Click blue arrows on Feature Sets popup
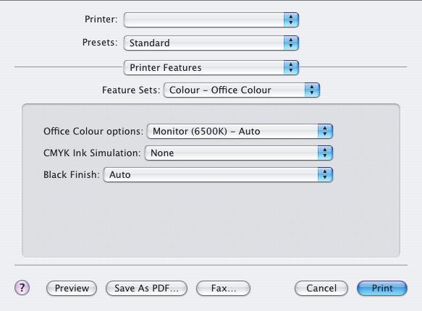 312,90
